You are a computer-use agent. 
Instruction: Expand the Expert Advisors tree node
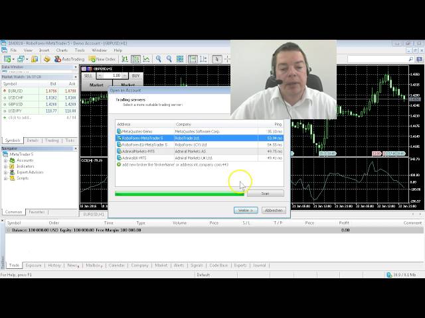point(5,172)
